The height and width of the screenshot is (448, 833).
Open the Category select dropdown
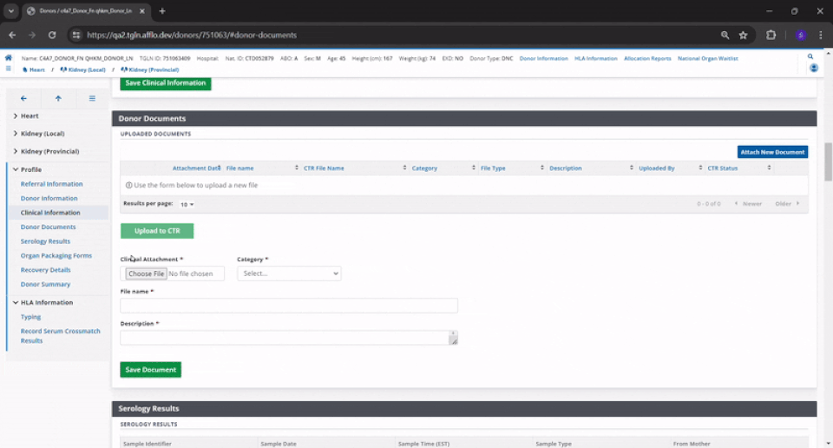tap(289, 273)
